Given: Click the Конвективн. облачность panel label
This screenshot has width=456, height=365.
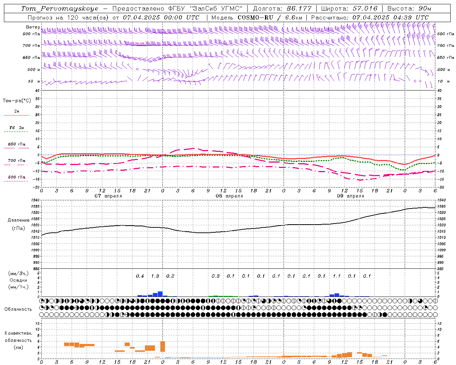Looking at the screenshot, I should (18, 340).
